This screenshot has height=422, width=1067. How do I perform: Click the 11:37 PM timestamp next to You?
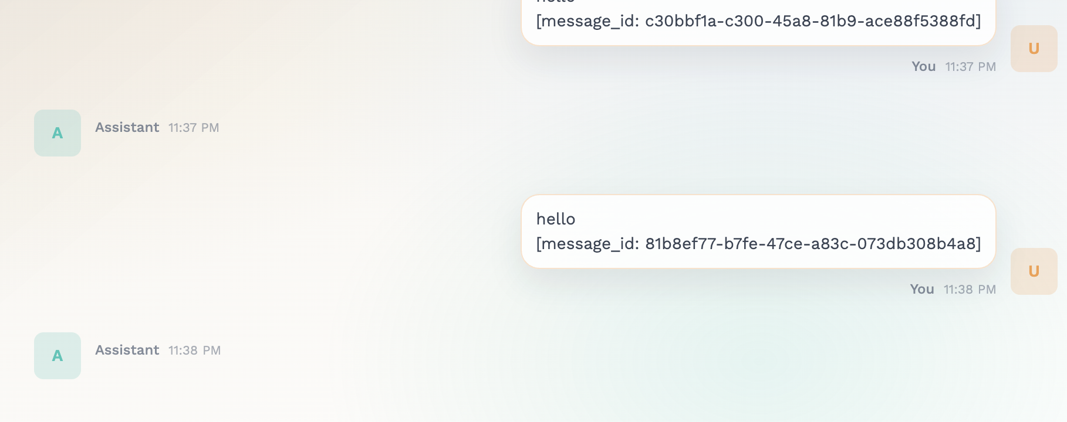[x=970, y=67]
